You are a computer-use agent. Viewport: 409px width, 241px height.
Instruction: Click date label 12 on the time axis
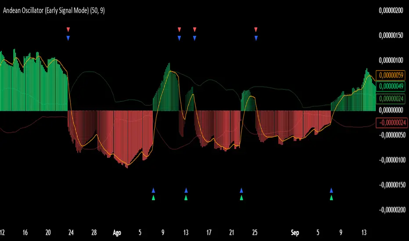pyautogui.click(x=2, y=232)
